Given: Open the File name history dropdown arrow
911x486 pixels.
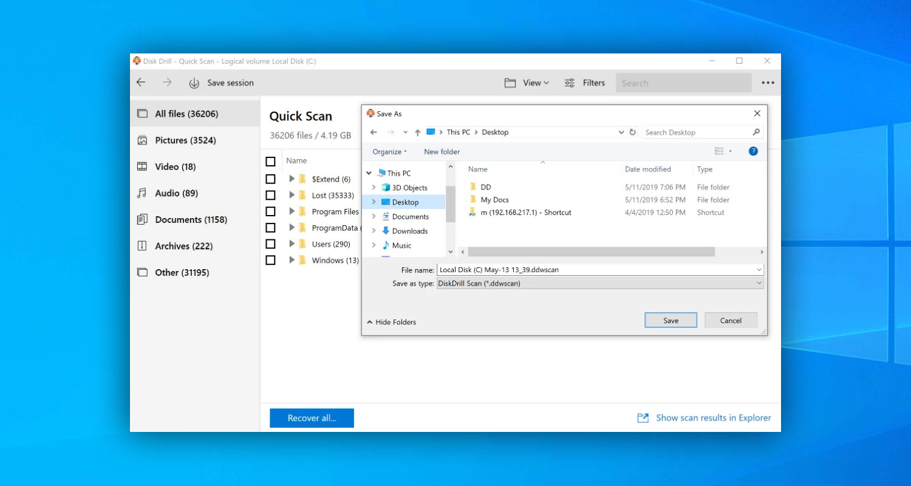Looking at the screenshot, I should [759, 270].
